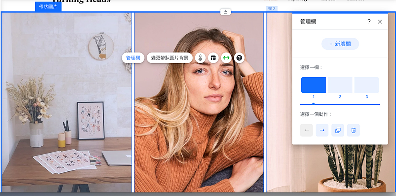Select column 1 in the panel

coord(313,85)
